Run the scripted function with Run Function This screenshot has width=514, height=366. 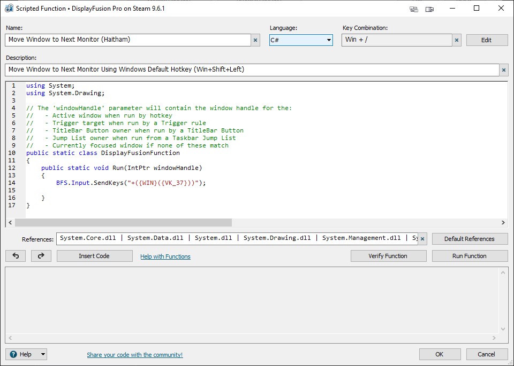point(469,256)
